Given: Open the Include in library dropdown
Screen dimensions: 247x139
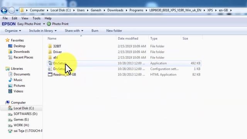Looking at the screenshot, I should click(43, 31).
